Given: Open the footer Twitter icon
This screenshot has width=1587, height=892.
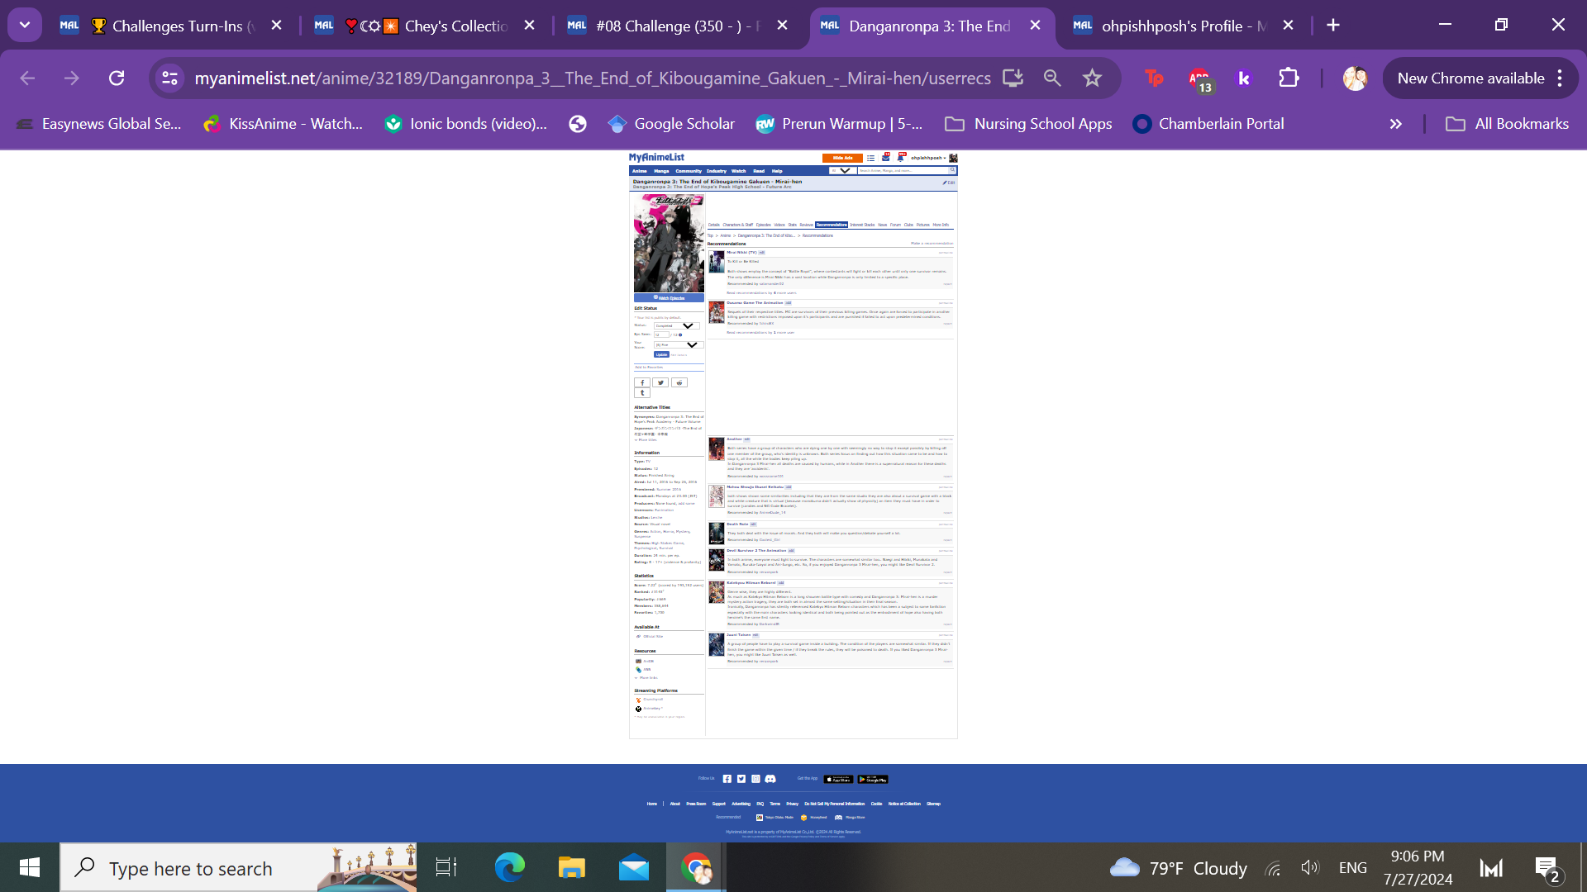Looking at the screenshot, I should coord(741,779).
